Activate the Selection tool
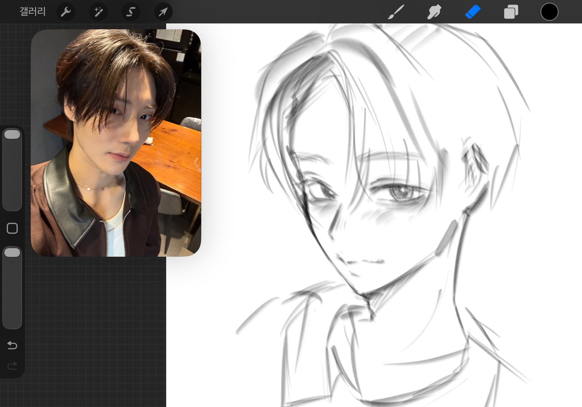The width and height of the screenshot is (582, 407). click(131, 12)
